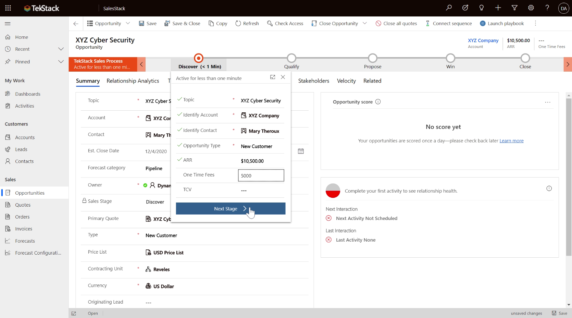
Task: Click relationship health info icon
Action: (x=549, y=188)
